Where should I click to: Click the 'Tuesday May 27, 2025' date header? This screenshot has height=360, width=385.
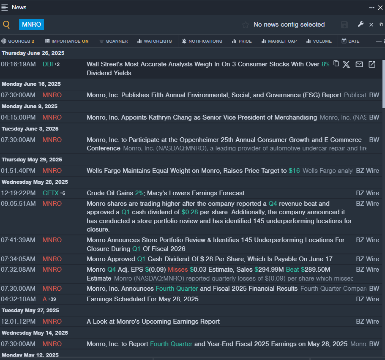[x=30, y=311]
